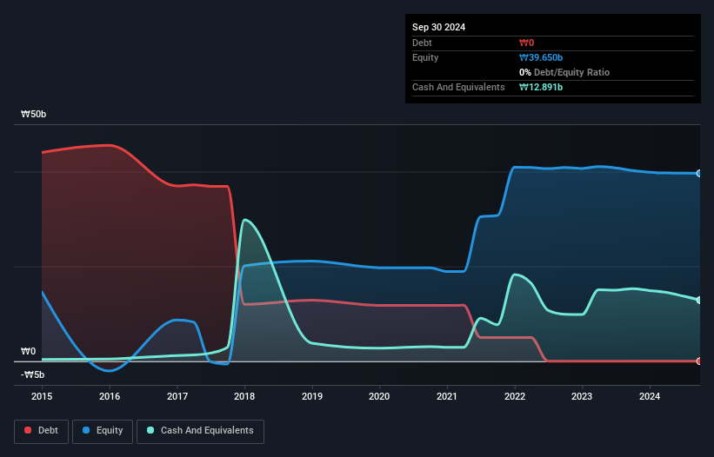Click the Sep 30 2024 tooltip date

click(x=439, y=27)
